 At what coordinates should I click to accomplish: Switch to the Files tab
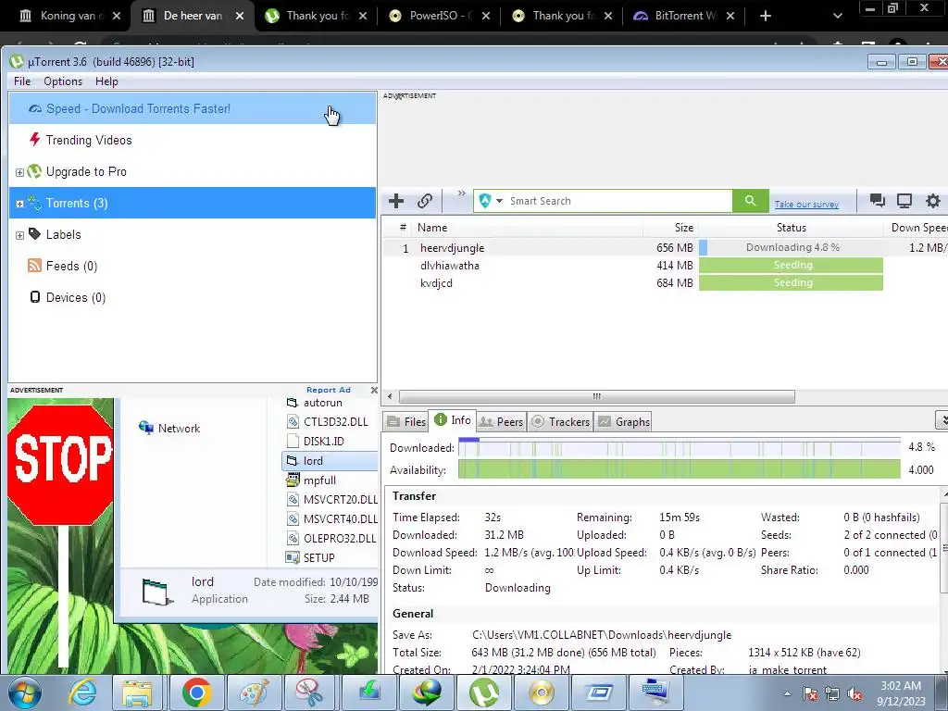(x=406, y=421)
